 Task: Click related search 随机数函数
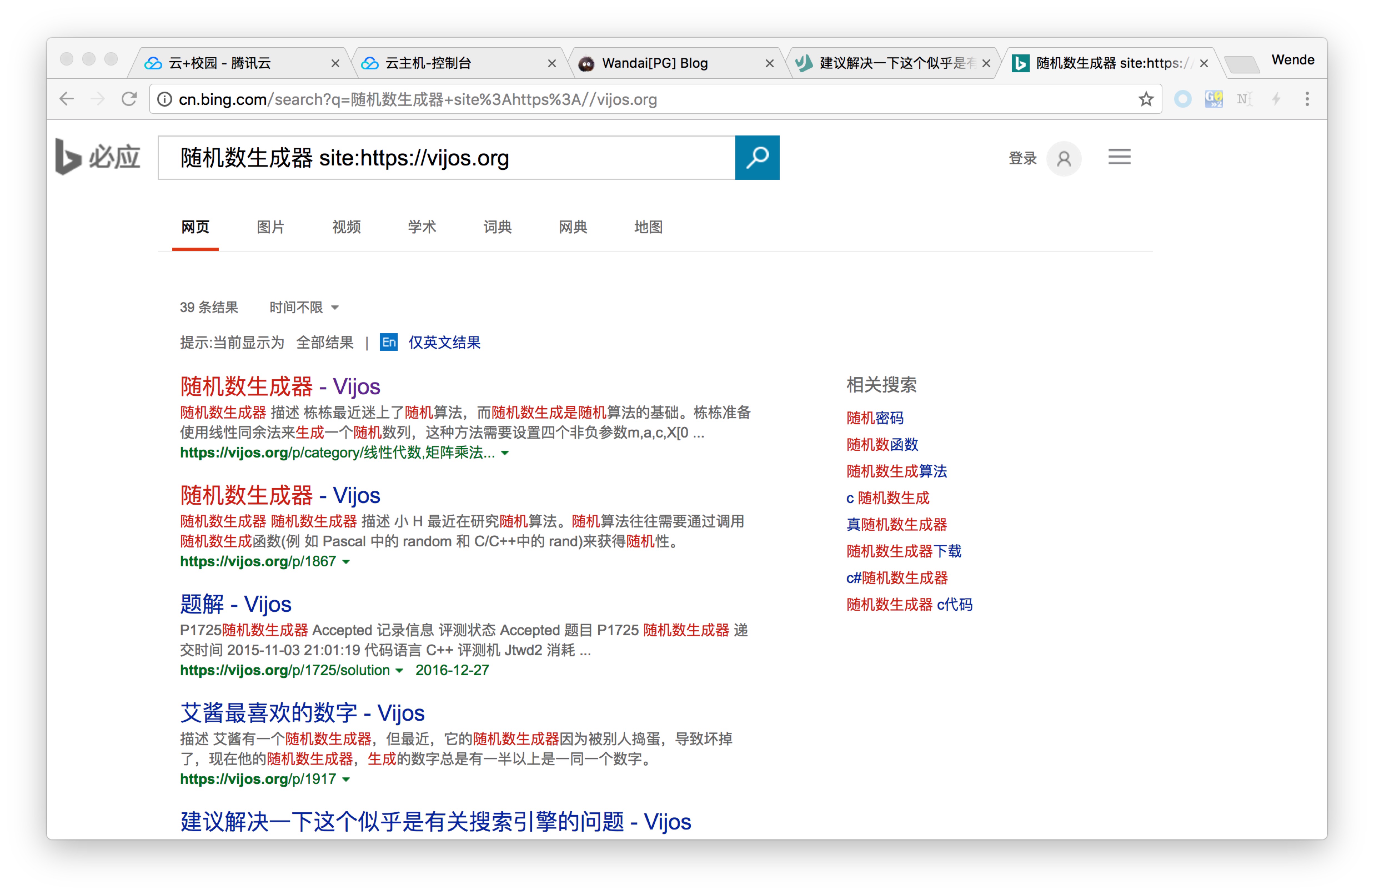click(882, 444)
